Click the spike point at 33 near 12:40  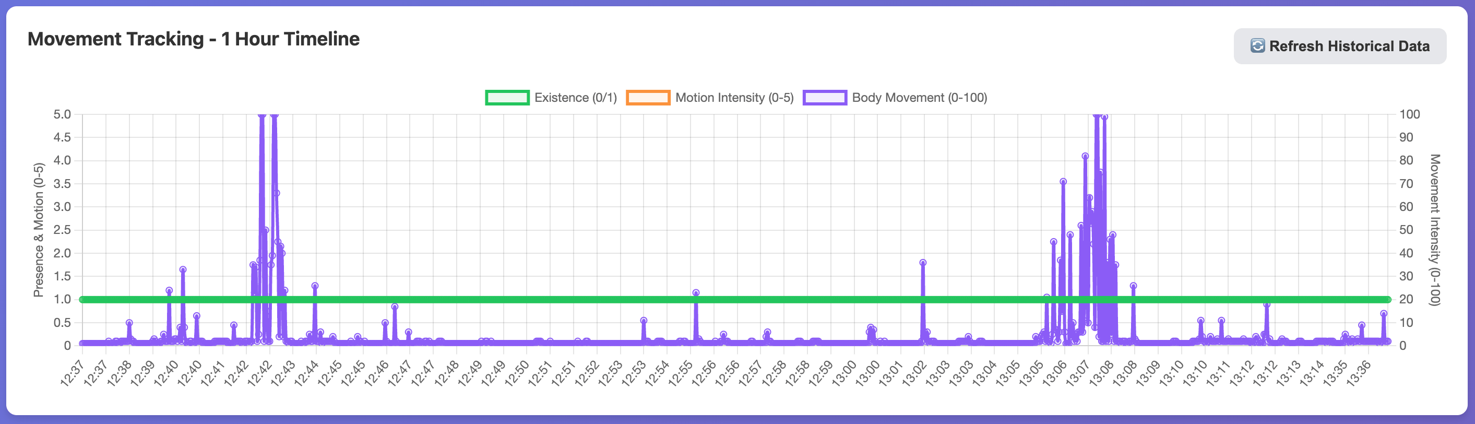tap(183, 269)
